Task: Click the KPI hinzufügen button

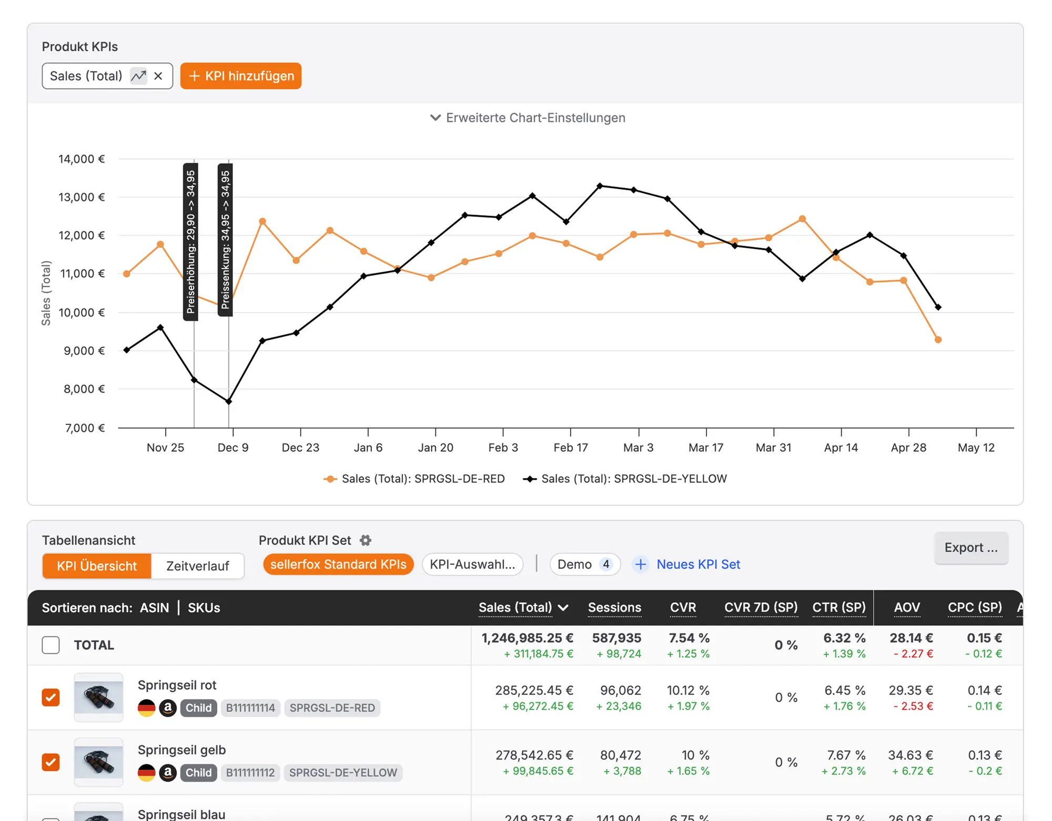Action: (x=241, y=76)
